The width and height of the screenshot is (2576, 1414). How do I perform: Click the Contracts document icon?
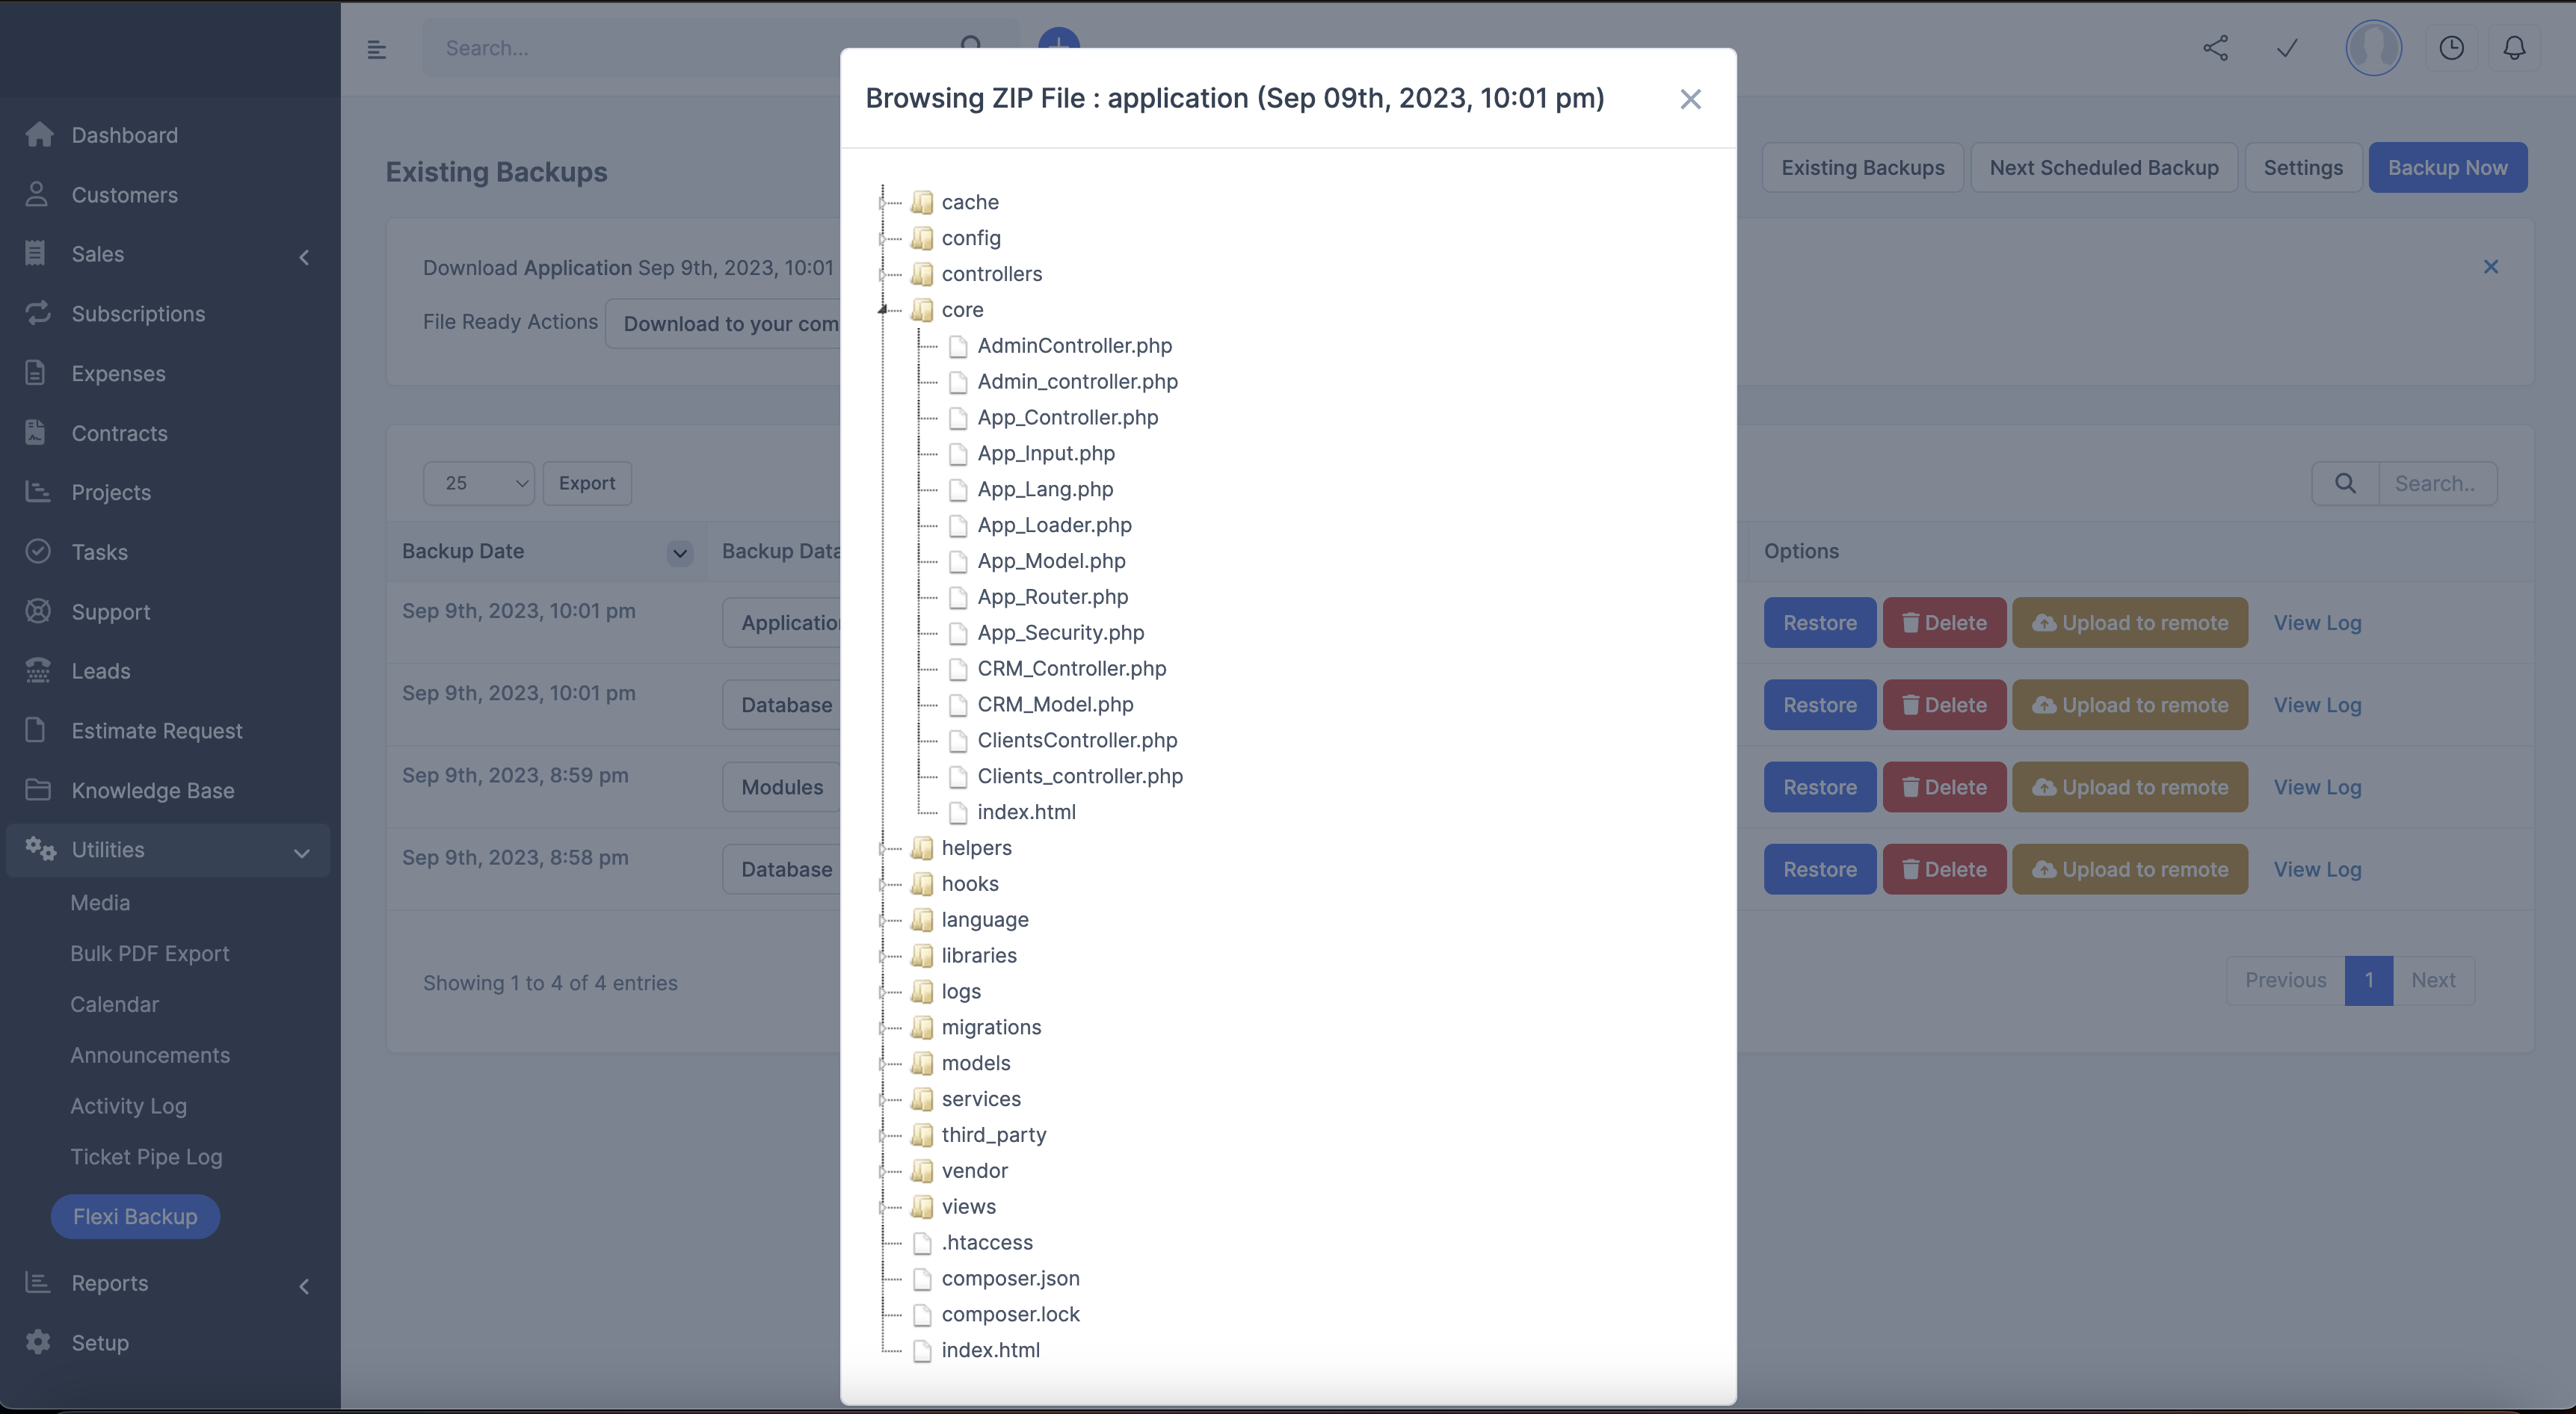[x=36, y=432]
